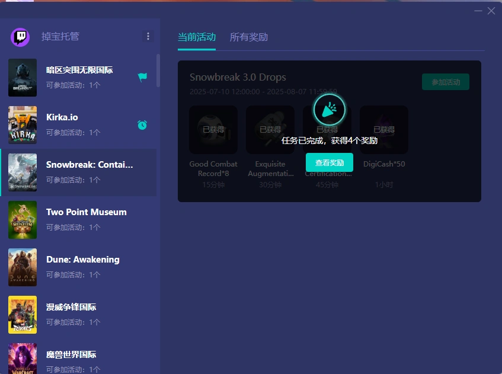
Task: Click the flag icon next to 暗区突围无限国际
Action: pos(142,77)
